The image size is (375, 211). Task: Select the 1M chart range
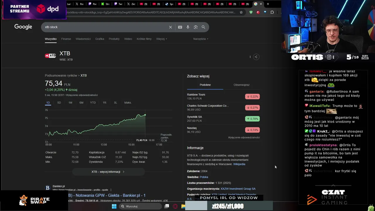70,103
